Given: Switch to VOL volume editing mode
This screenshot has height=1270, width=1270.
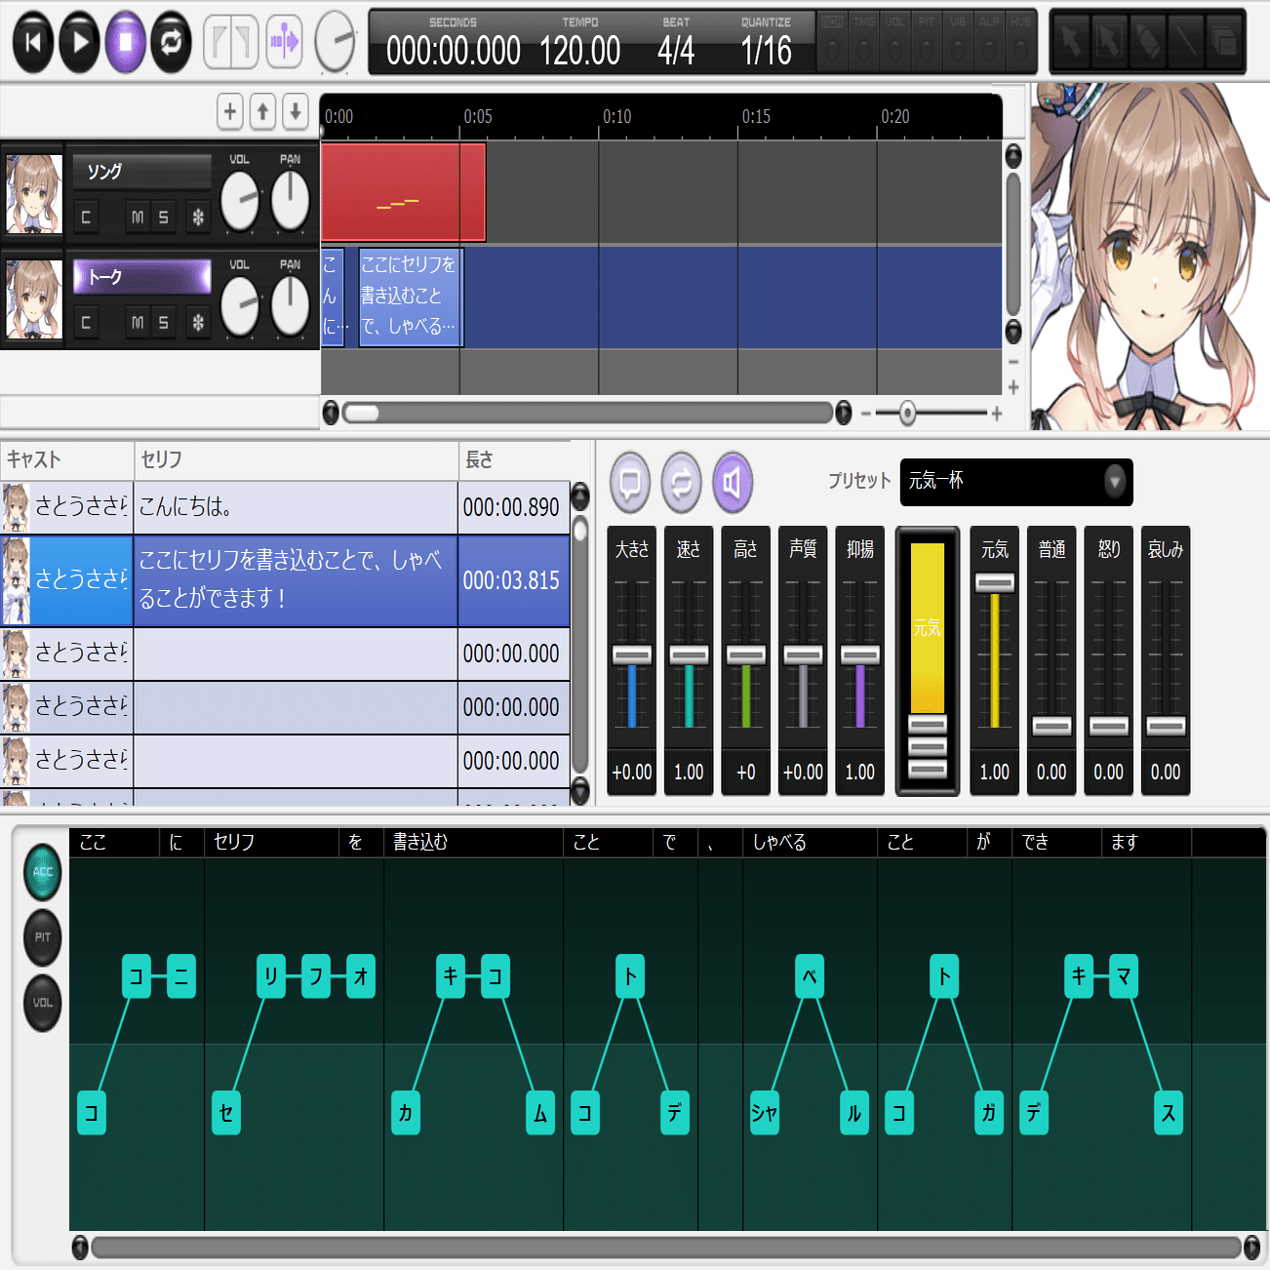Looking at the screenshot, I should [43, 1003].
